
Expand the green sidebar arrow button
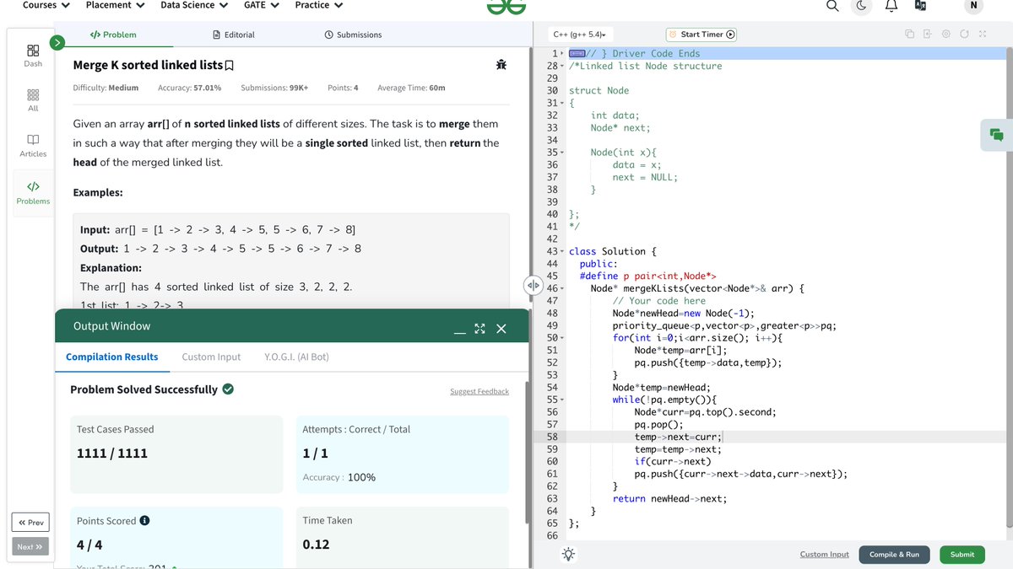[57, 41]
